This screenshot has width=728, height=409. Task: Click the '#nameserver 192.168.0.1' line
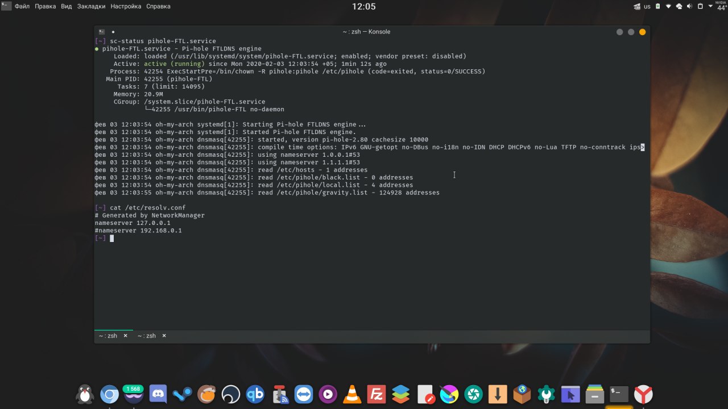(x=138, y=231)
